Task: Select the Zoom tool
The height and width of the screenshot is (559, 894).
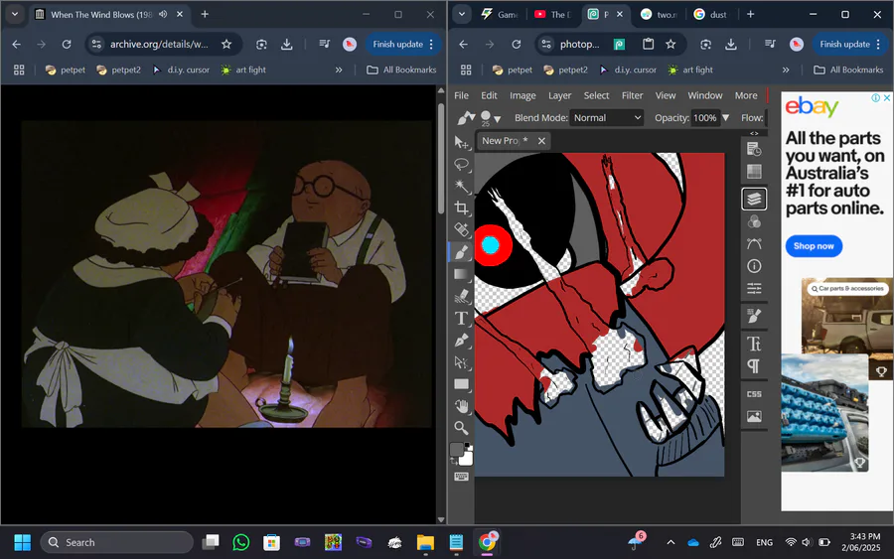Action: pos(461,428)
